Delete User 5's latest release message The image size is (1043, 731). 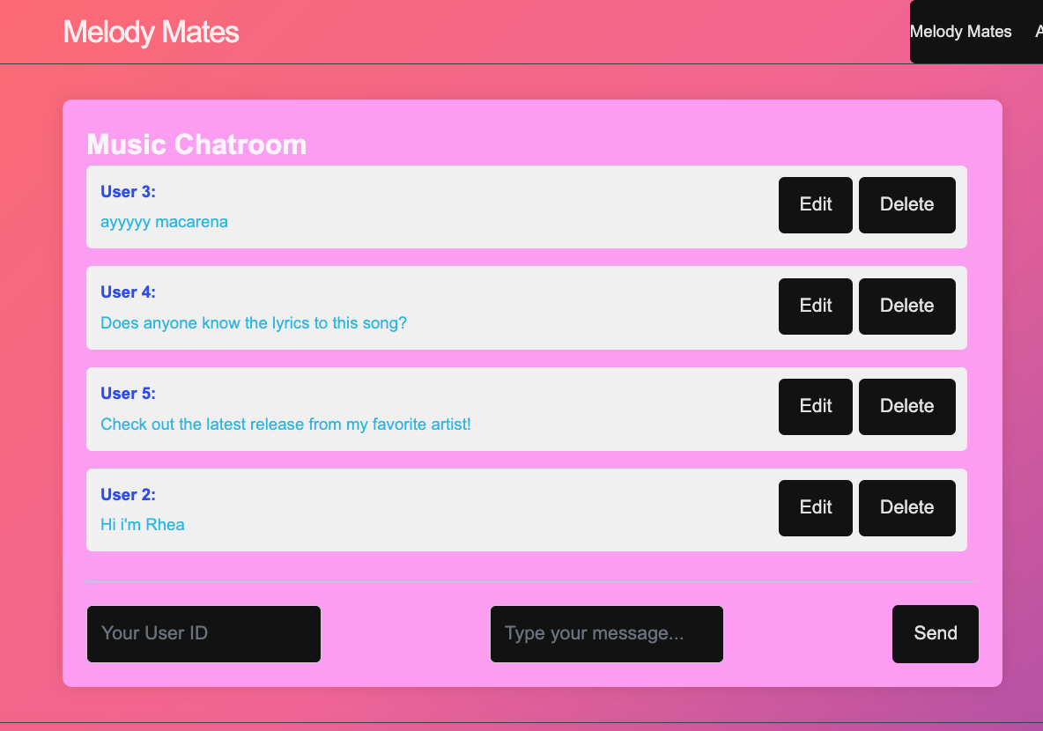coord(907,406)
